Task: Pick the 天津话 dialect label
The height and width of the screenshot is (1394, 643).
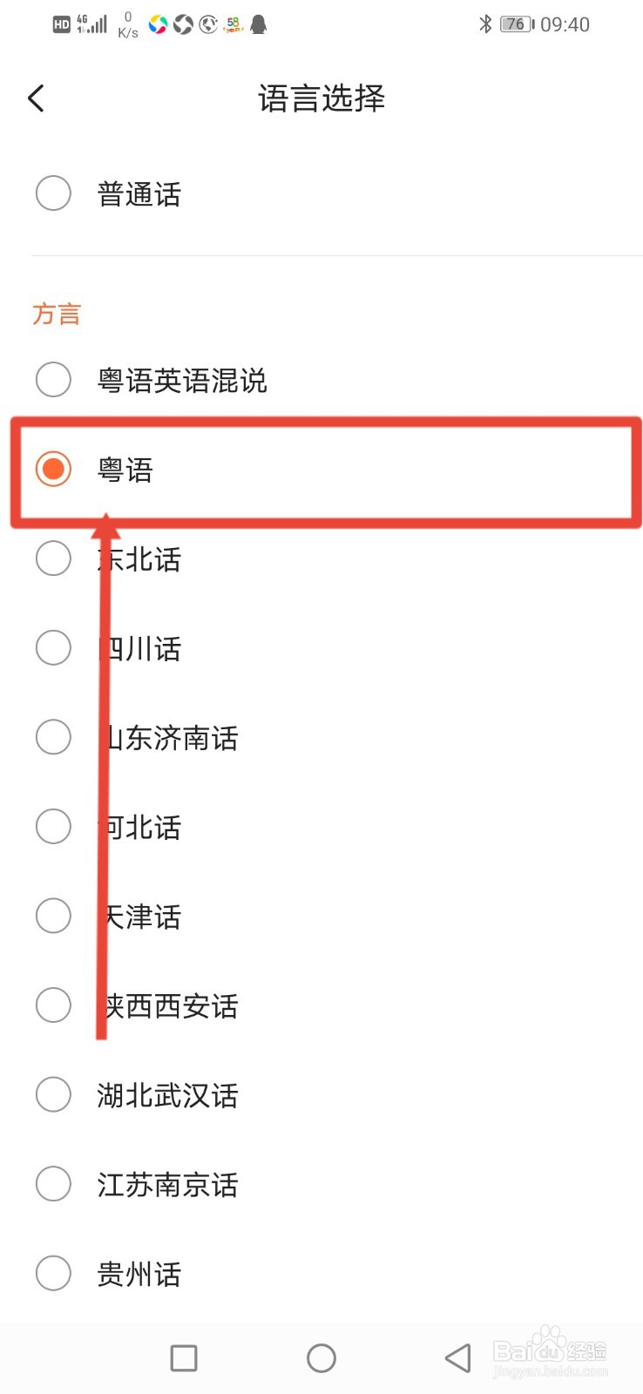Action: click(139, 917)
